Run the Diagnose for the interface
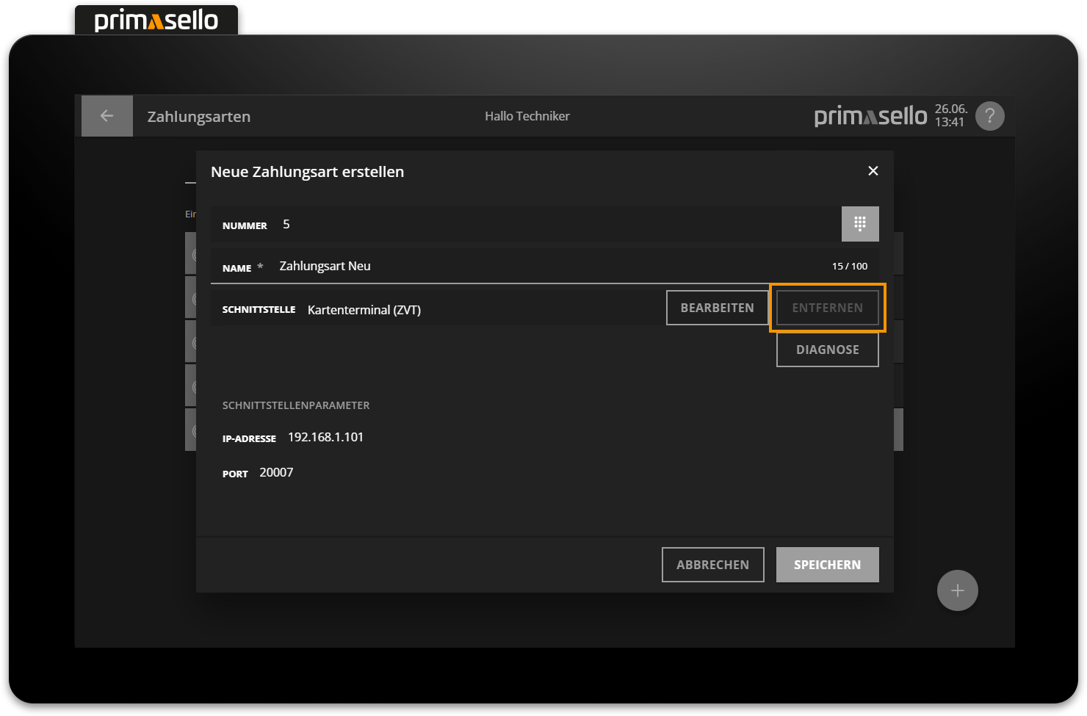 [x=827, y=350]
